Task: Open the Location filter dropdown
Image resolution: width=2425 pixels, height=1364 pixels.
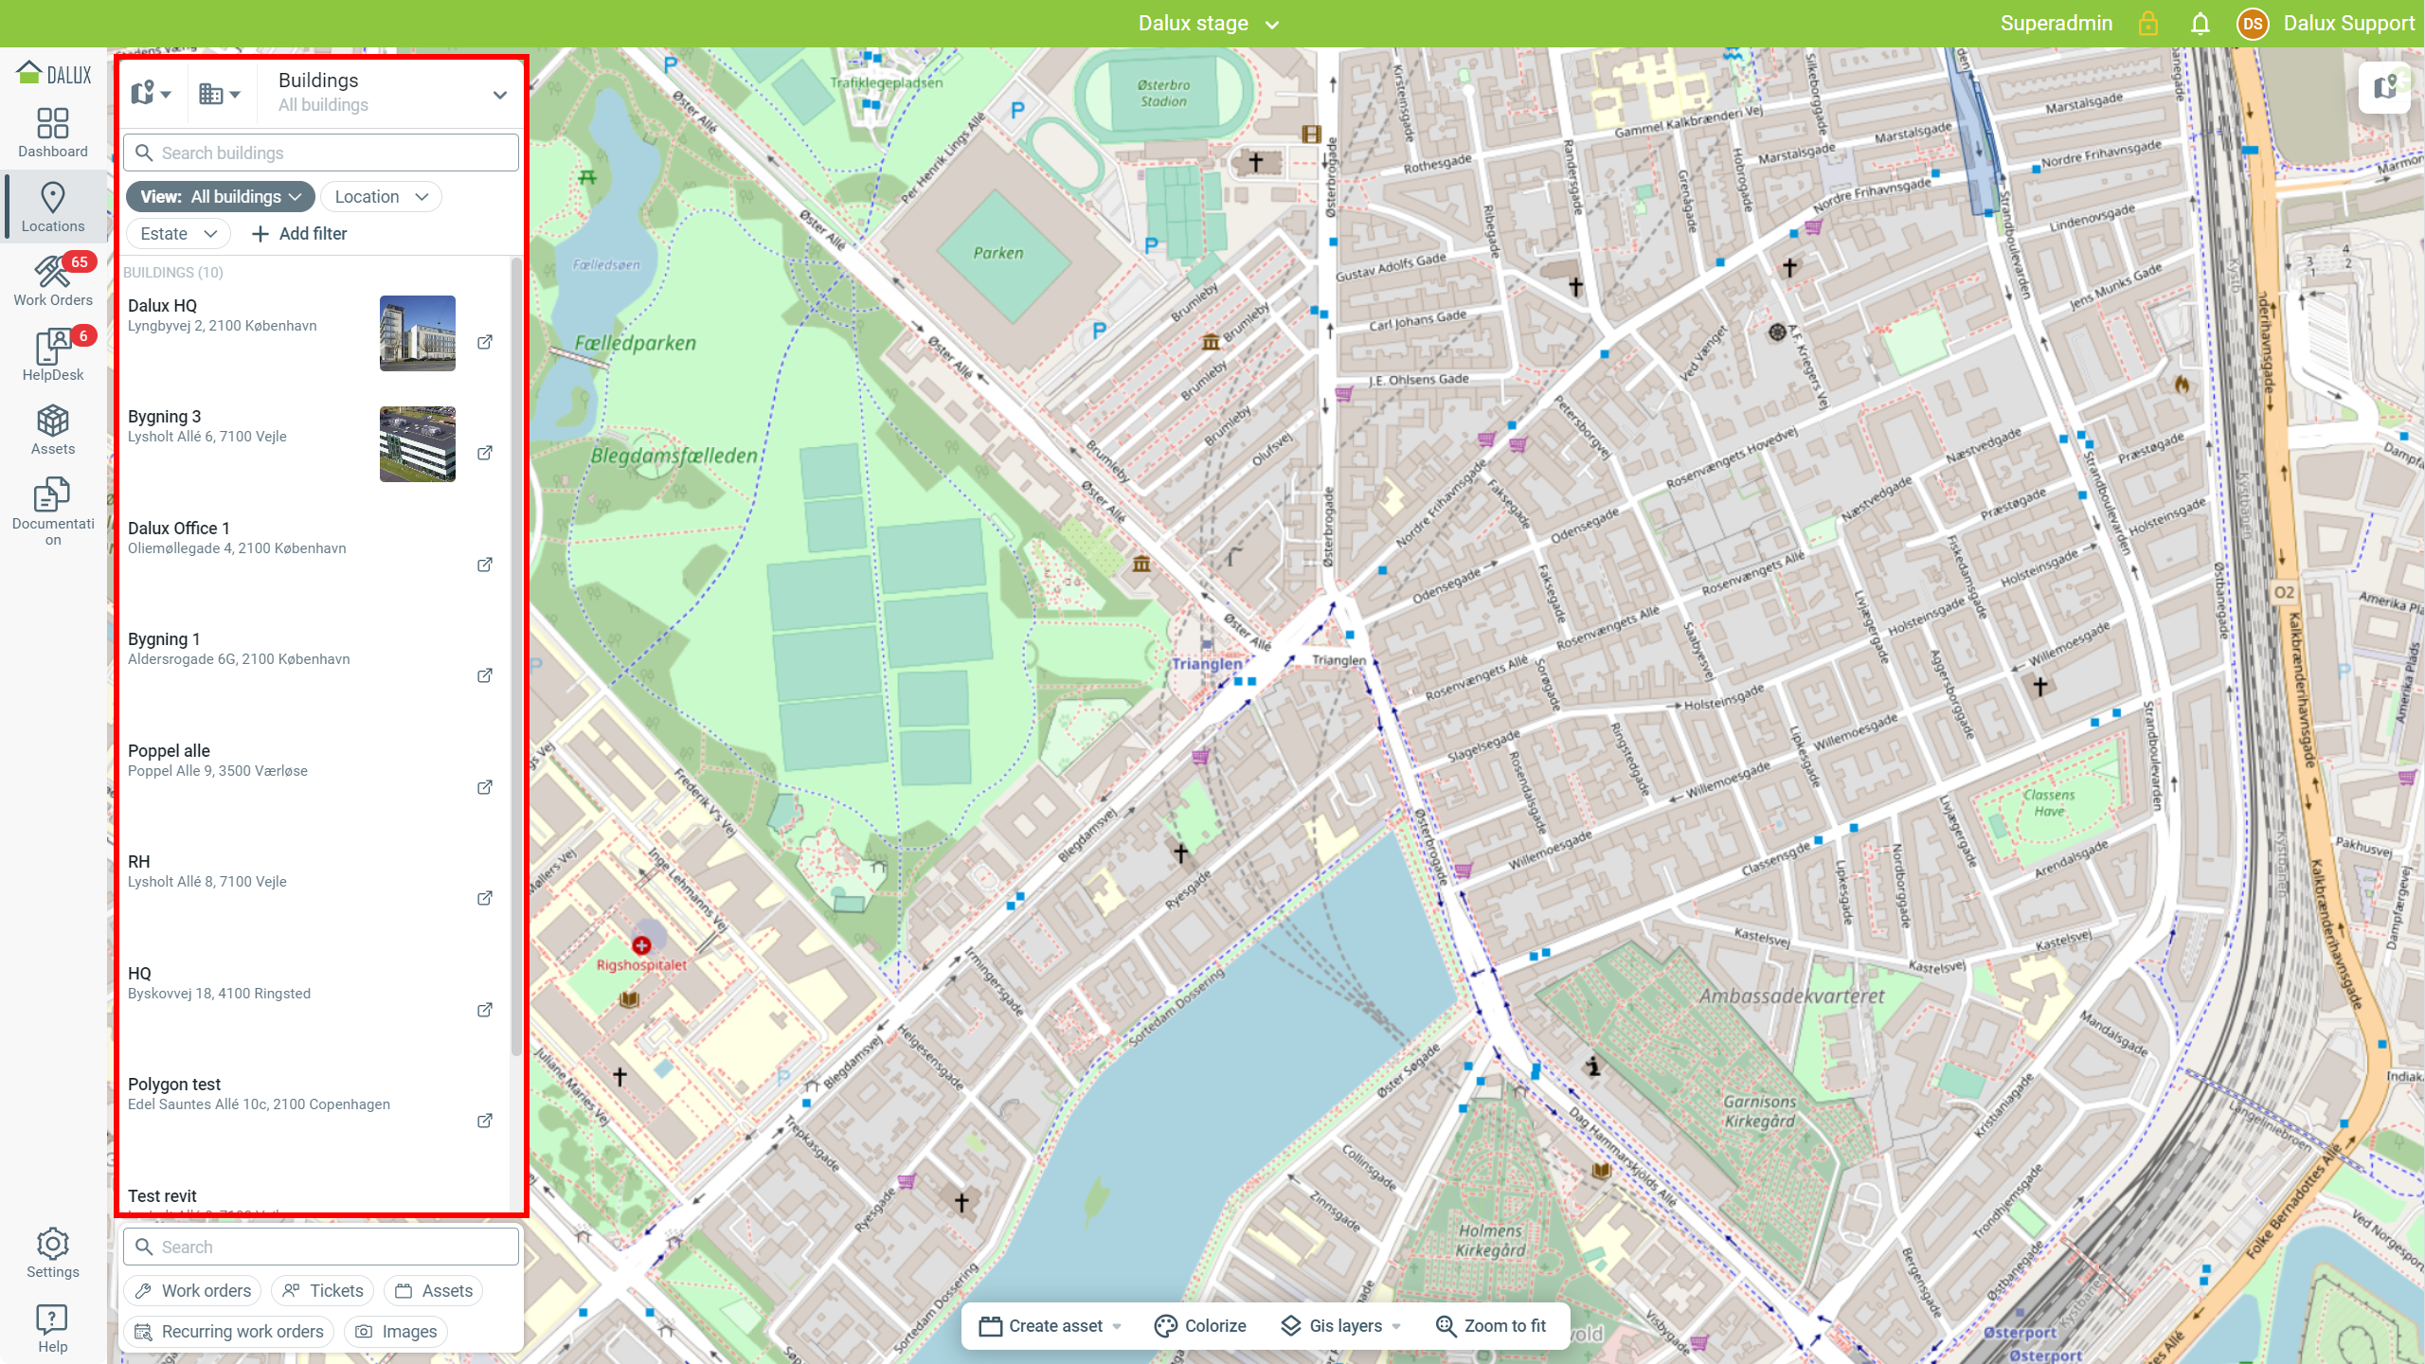Action: 381,197
